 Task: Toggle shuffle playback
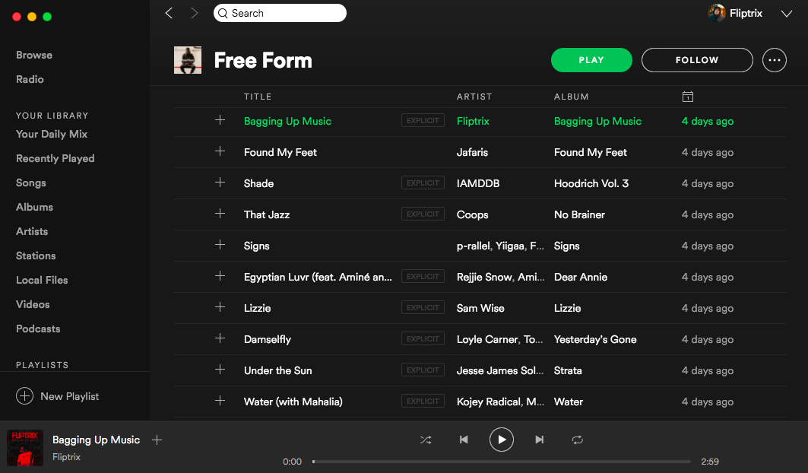426,440
